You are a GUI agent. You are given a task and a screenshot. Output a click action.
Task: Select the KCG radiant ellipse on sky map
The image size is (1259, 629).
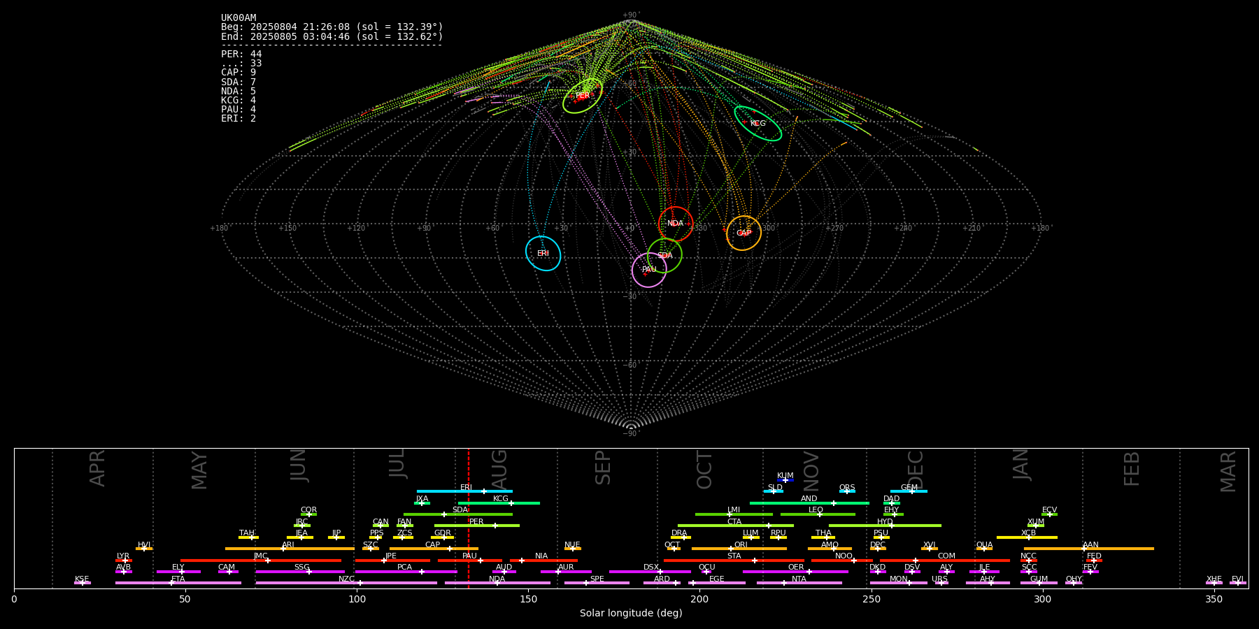(x=757, y=123)
